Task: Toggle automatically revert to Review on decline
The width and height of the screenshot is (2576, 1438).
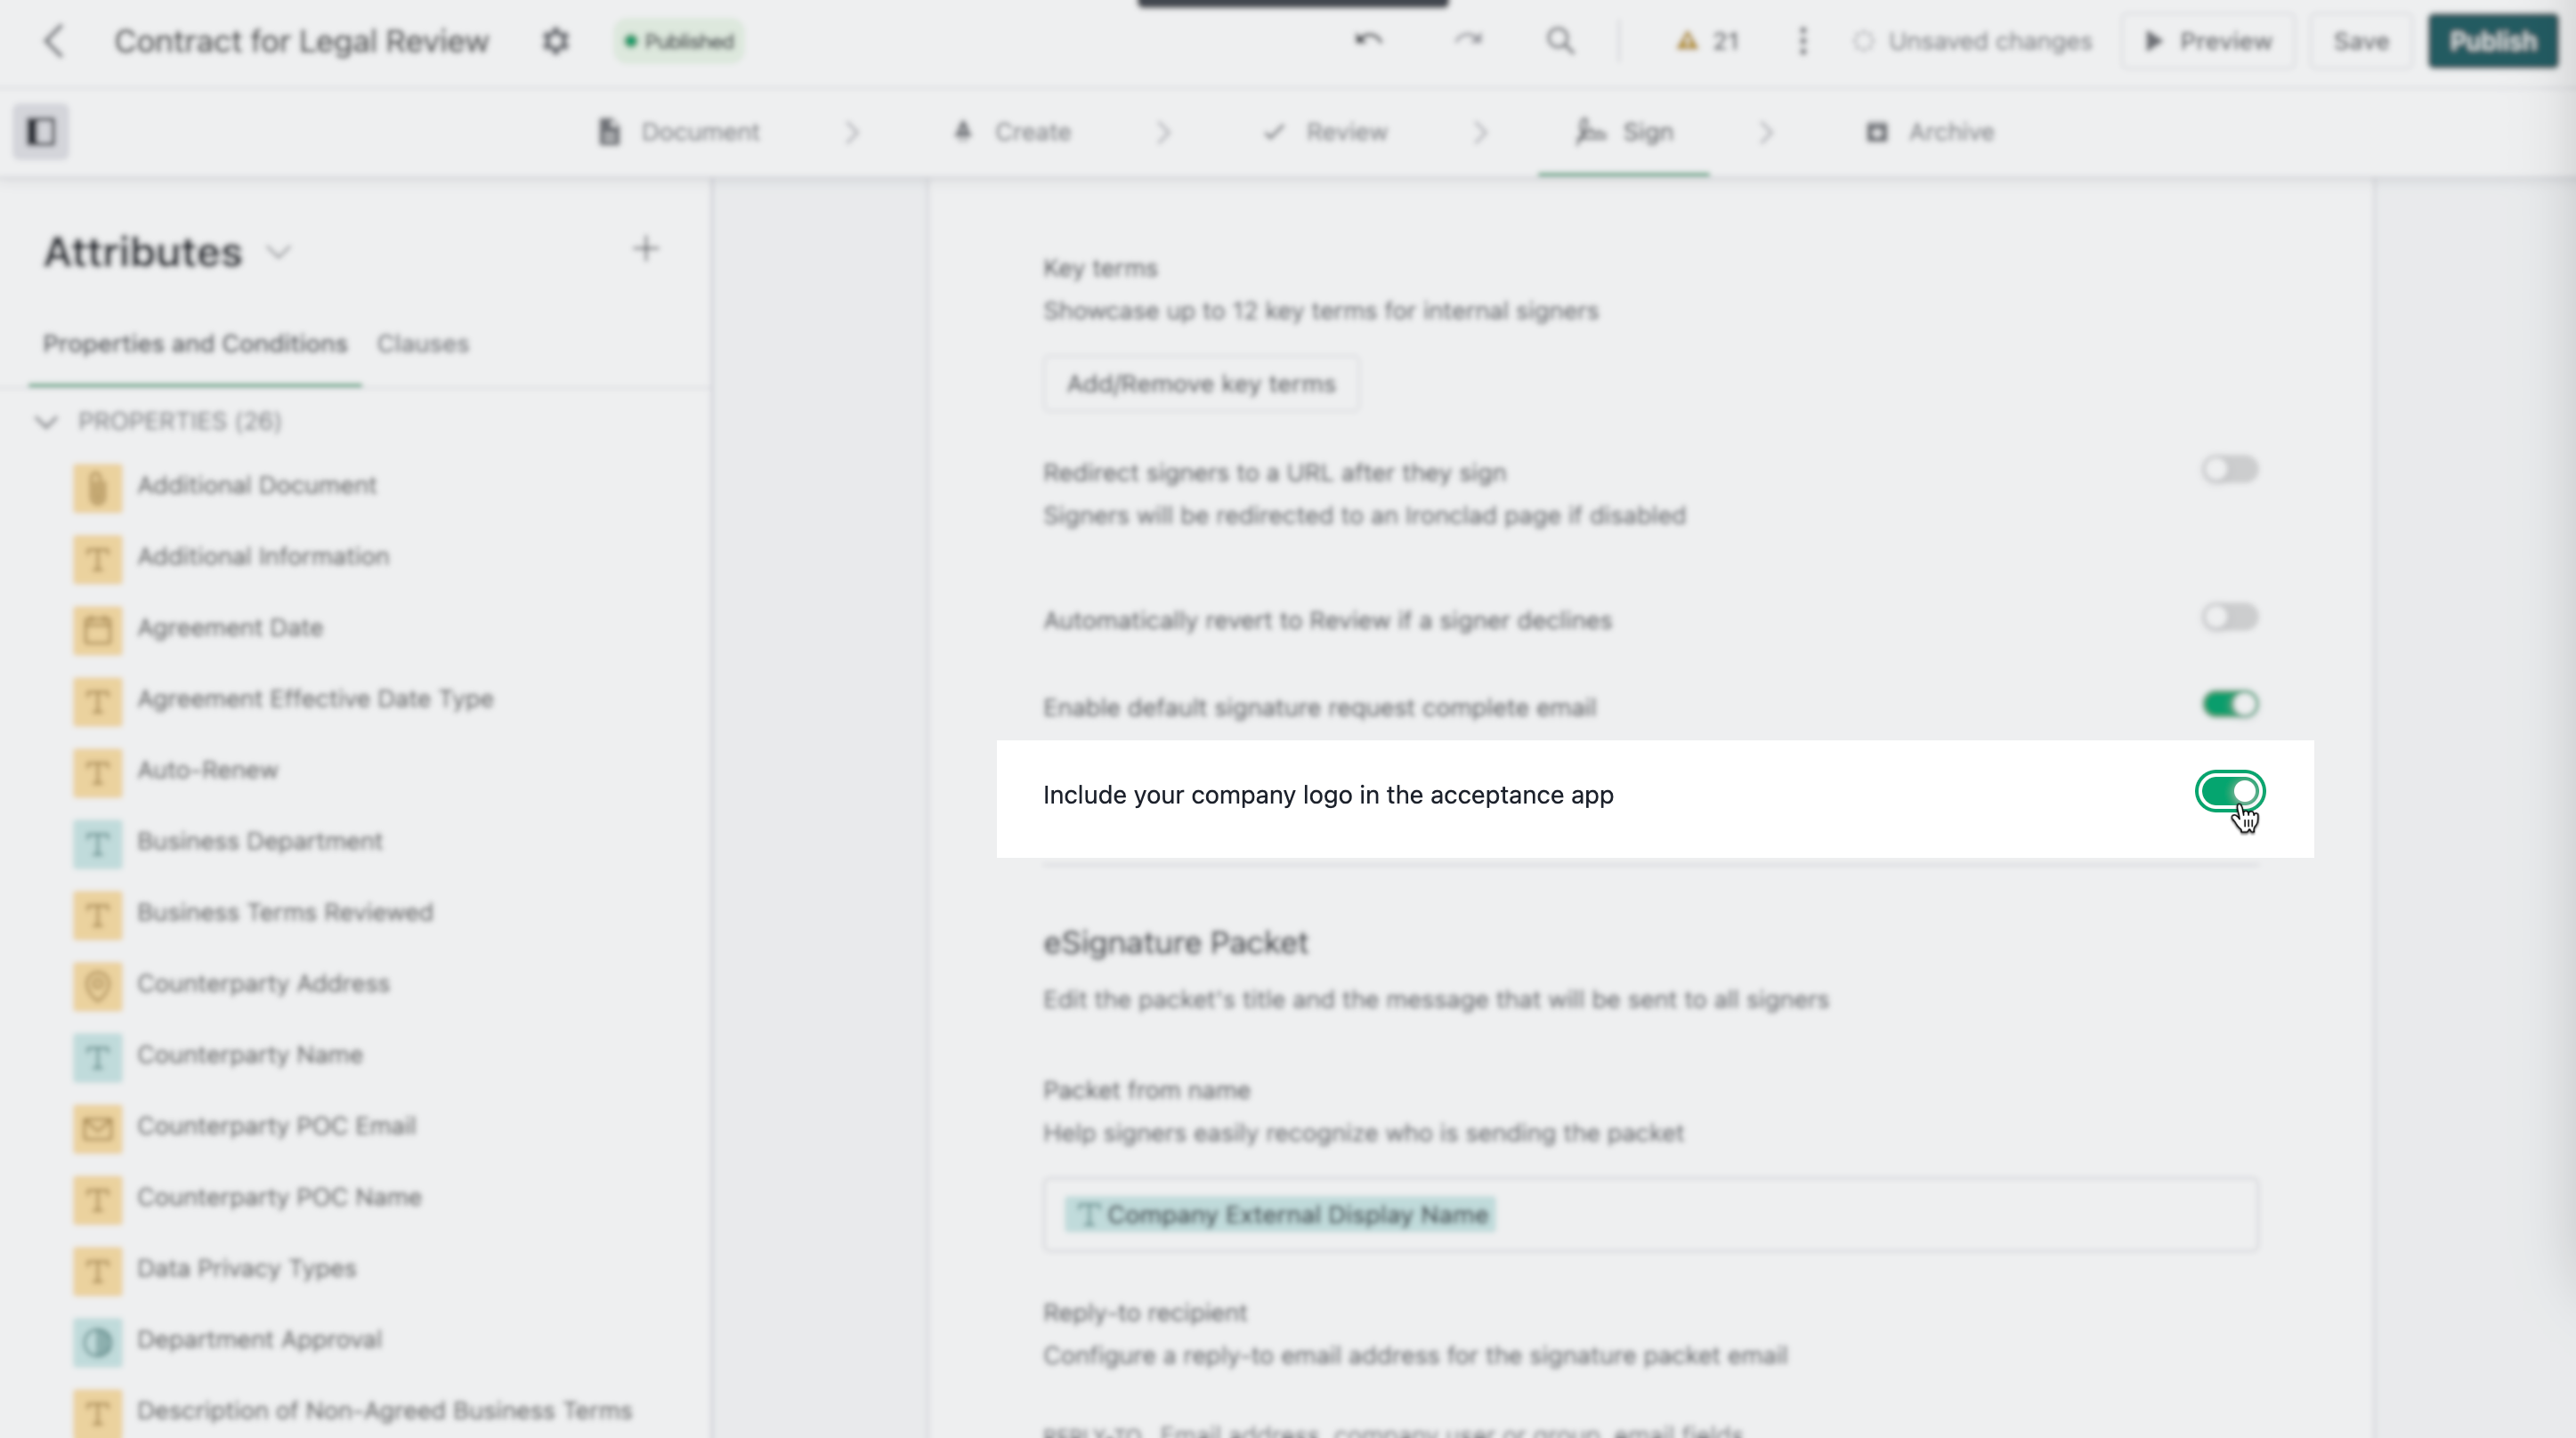Action: coord(2229,617)
